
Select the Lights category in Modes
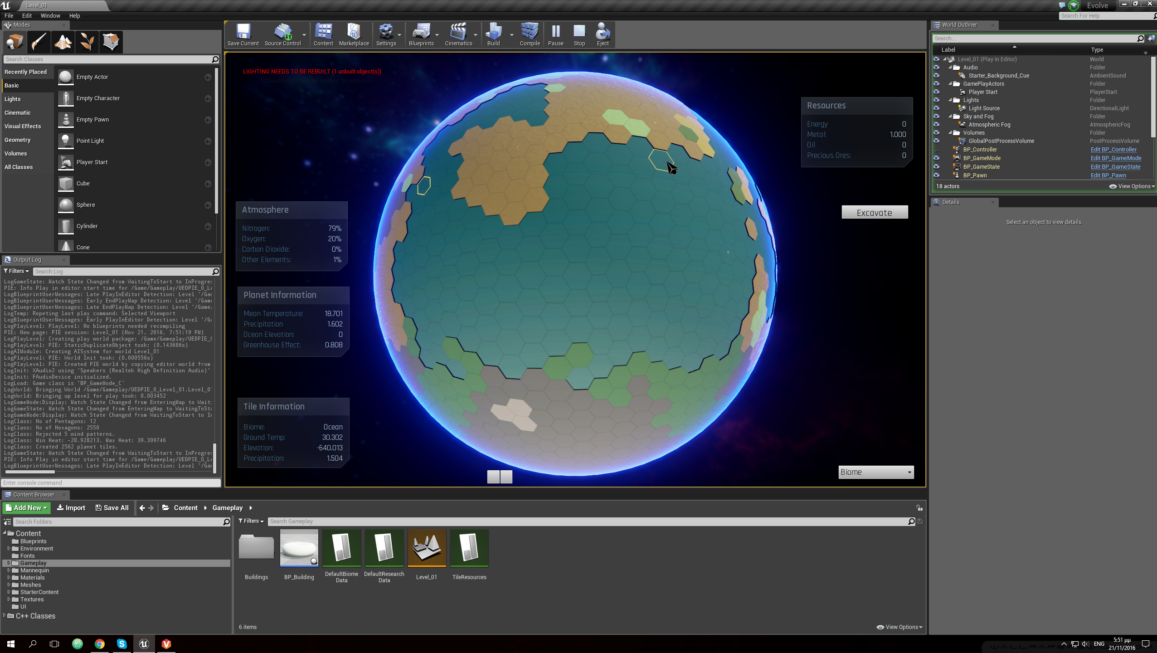pyautogui.click(x=13, y=99)
